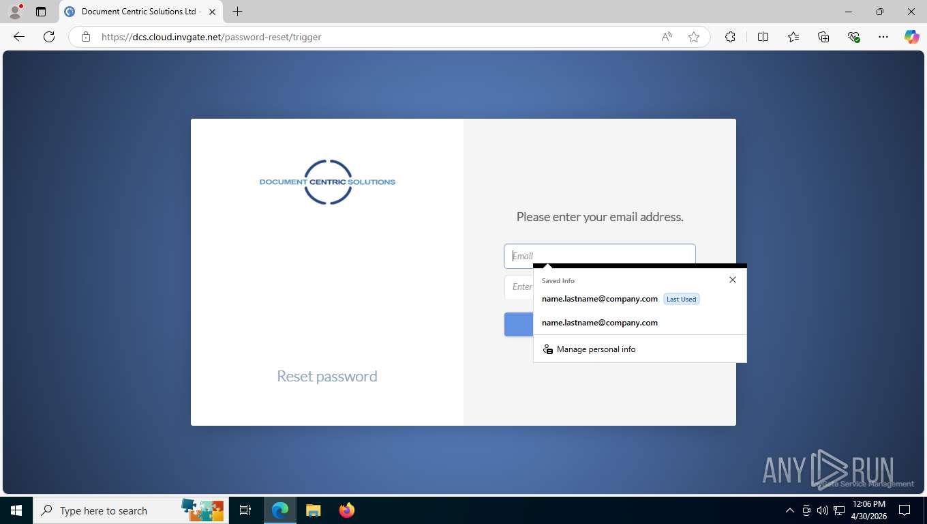
Task: Click the blue submit button
Action: (519, 324)
